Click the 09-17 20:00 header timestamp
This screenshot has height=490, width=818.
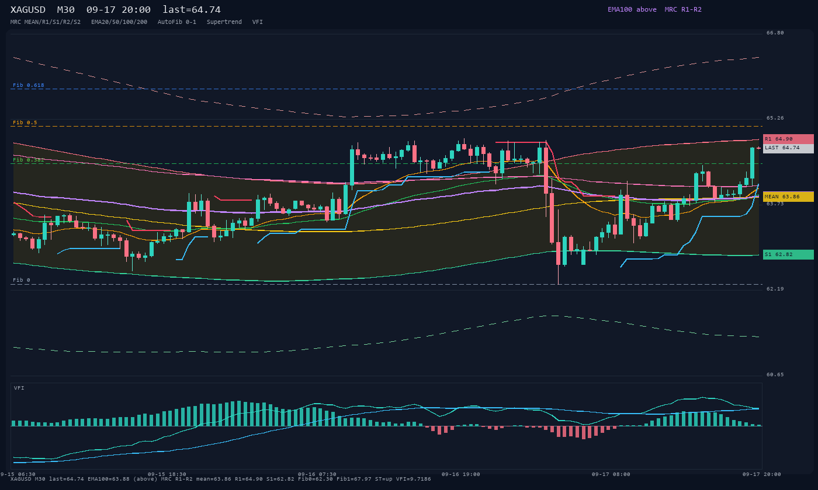[119, 10]
